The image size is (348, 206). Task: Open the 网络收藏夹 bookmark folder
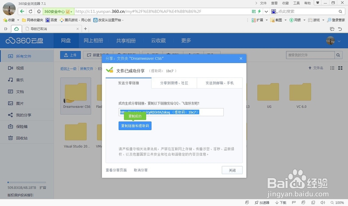[x=33, y=20]
